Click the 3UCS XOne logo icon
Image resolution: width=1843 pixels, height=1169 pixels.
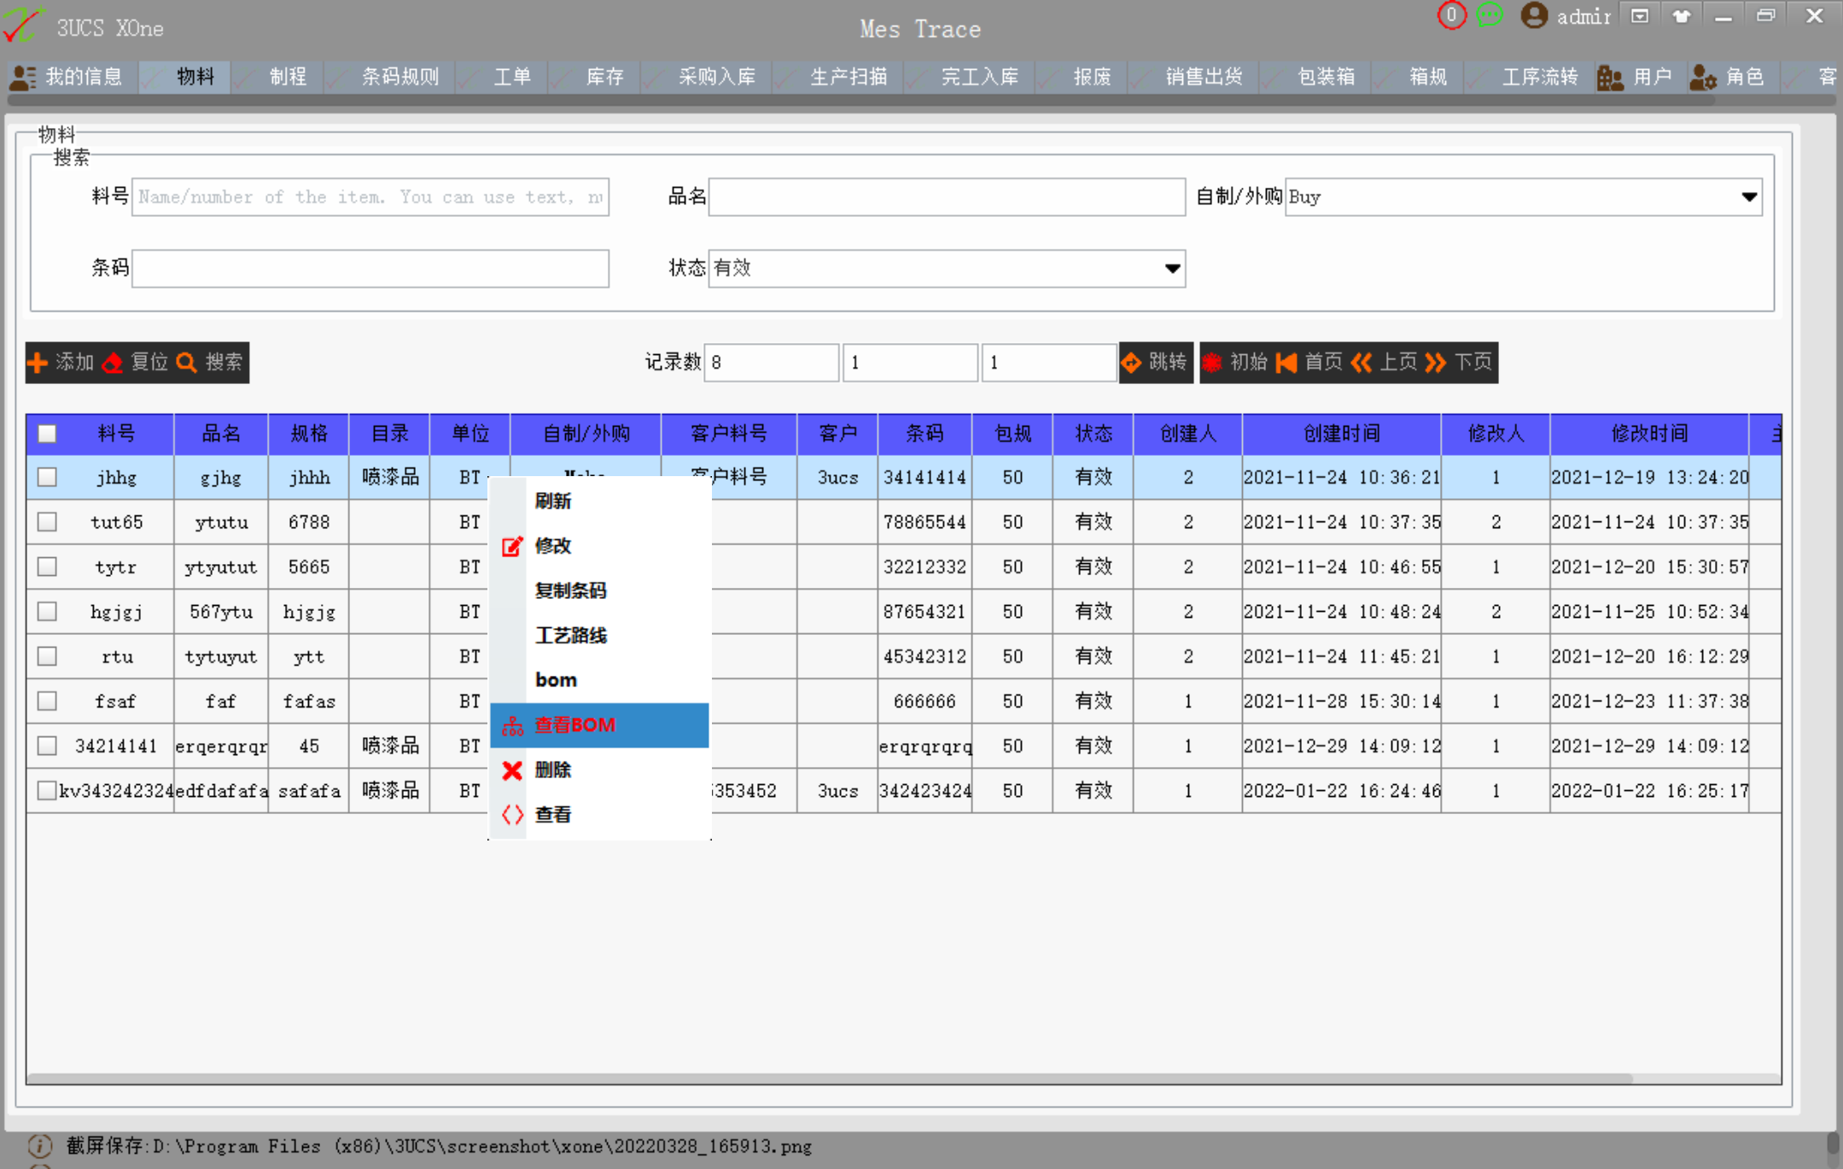[x=23, y=24]
